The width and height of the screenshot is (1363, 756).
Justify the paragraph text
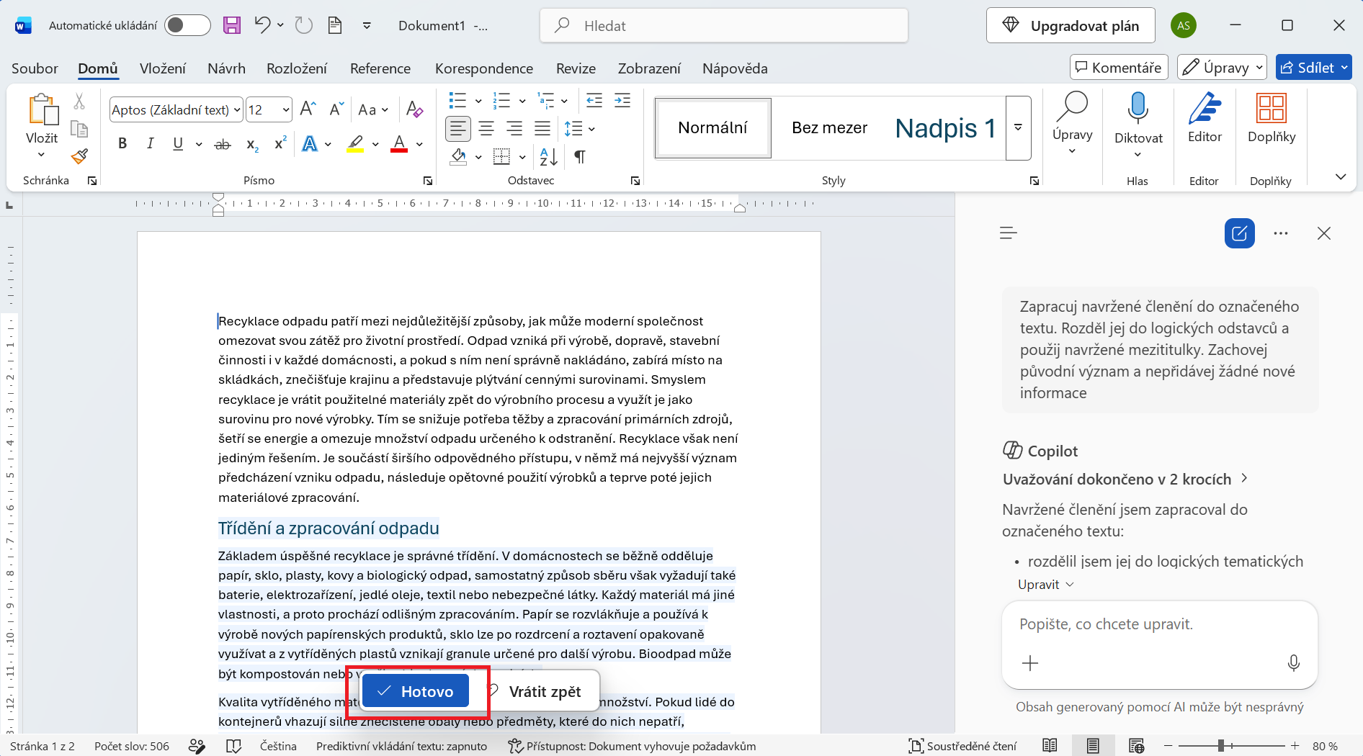(x=542, y=129)
